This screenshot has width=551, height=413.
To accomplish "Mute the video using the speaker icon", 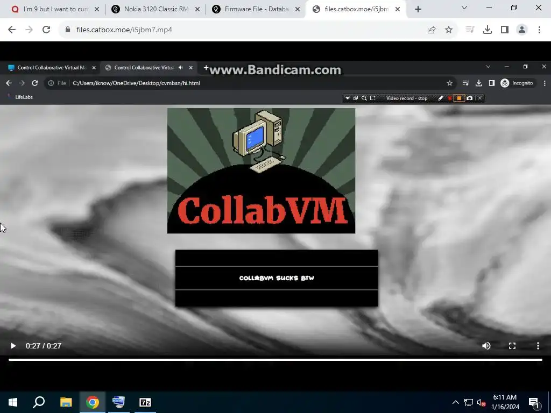I will [x=486, y=346].
